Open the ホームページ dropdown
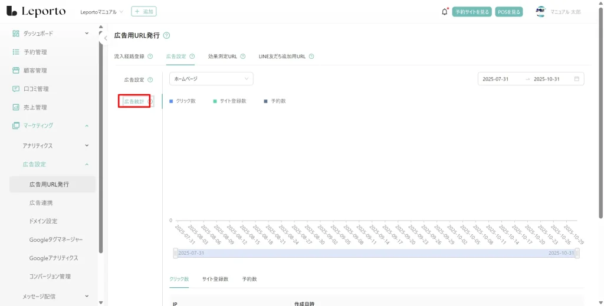Image resolution: width=604 pixels, height=306 pixels. pyautogui.click(x=211, y=79)
